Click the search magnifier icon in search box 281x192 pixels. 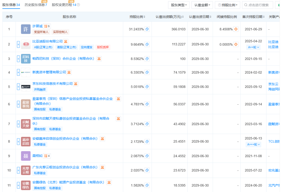point(246,5)
